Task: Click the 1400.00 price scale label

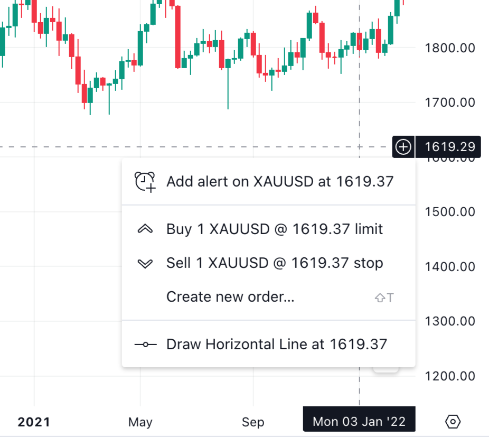Action: coord(450,266)
